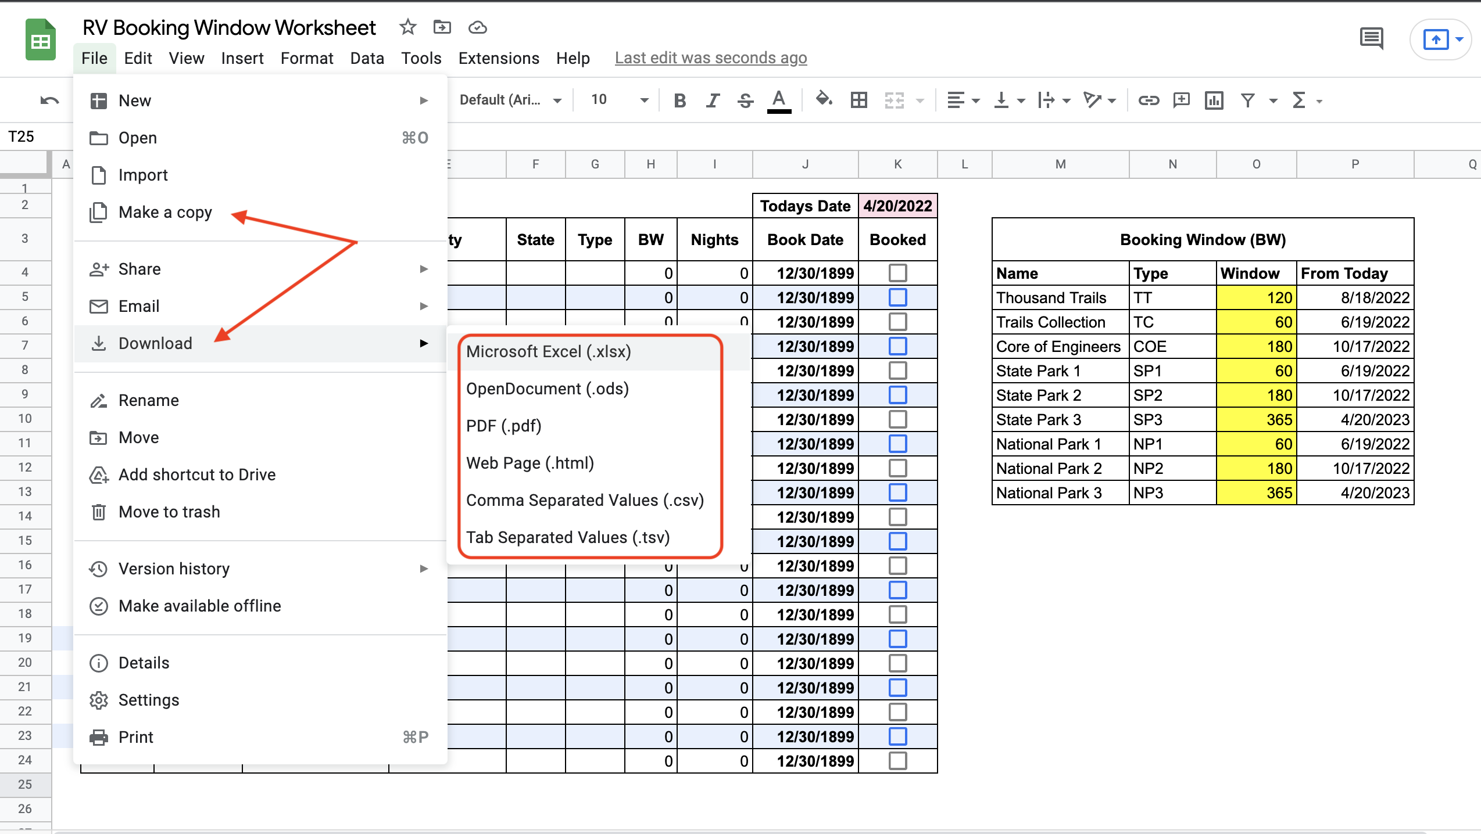Insert a chart from toolbar
1481x834 pixels.
pyautogui.click(x=1214, y=100)
